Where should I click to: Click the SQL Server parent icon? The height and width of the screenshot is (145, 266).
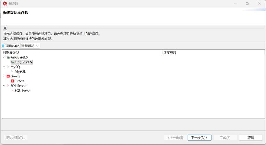[x=8, y=86]
